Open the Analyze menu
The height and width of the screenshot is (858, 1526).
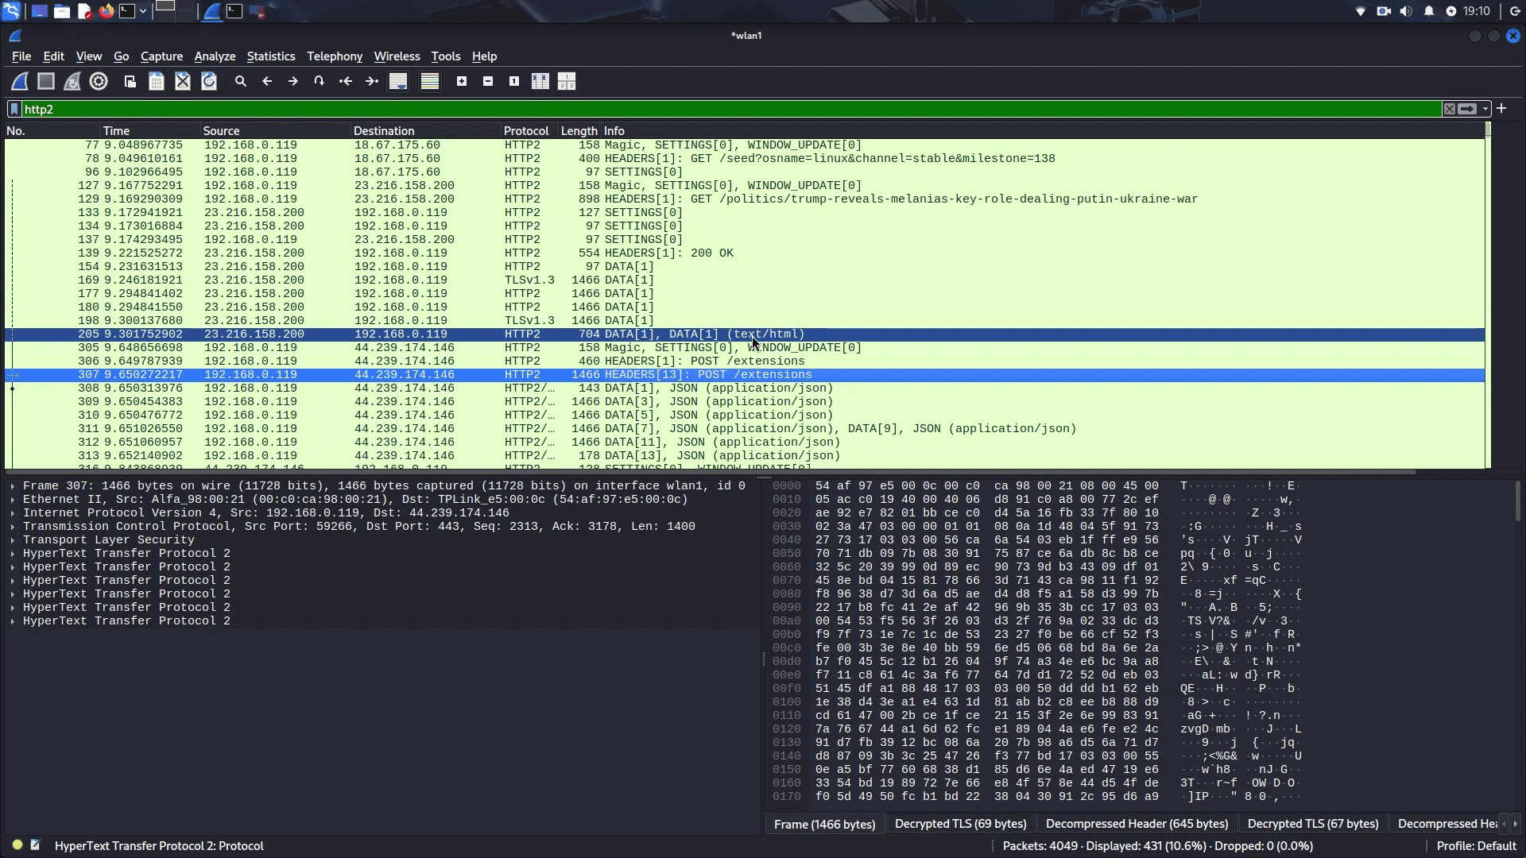215,56
